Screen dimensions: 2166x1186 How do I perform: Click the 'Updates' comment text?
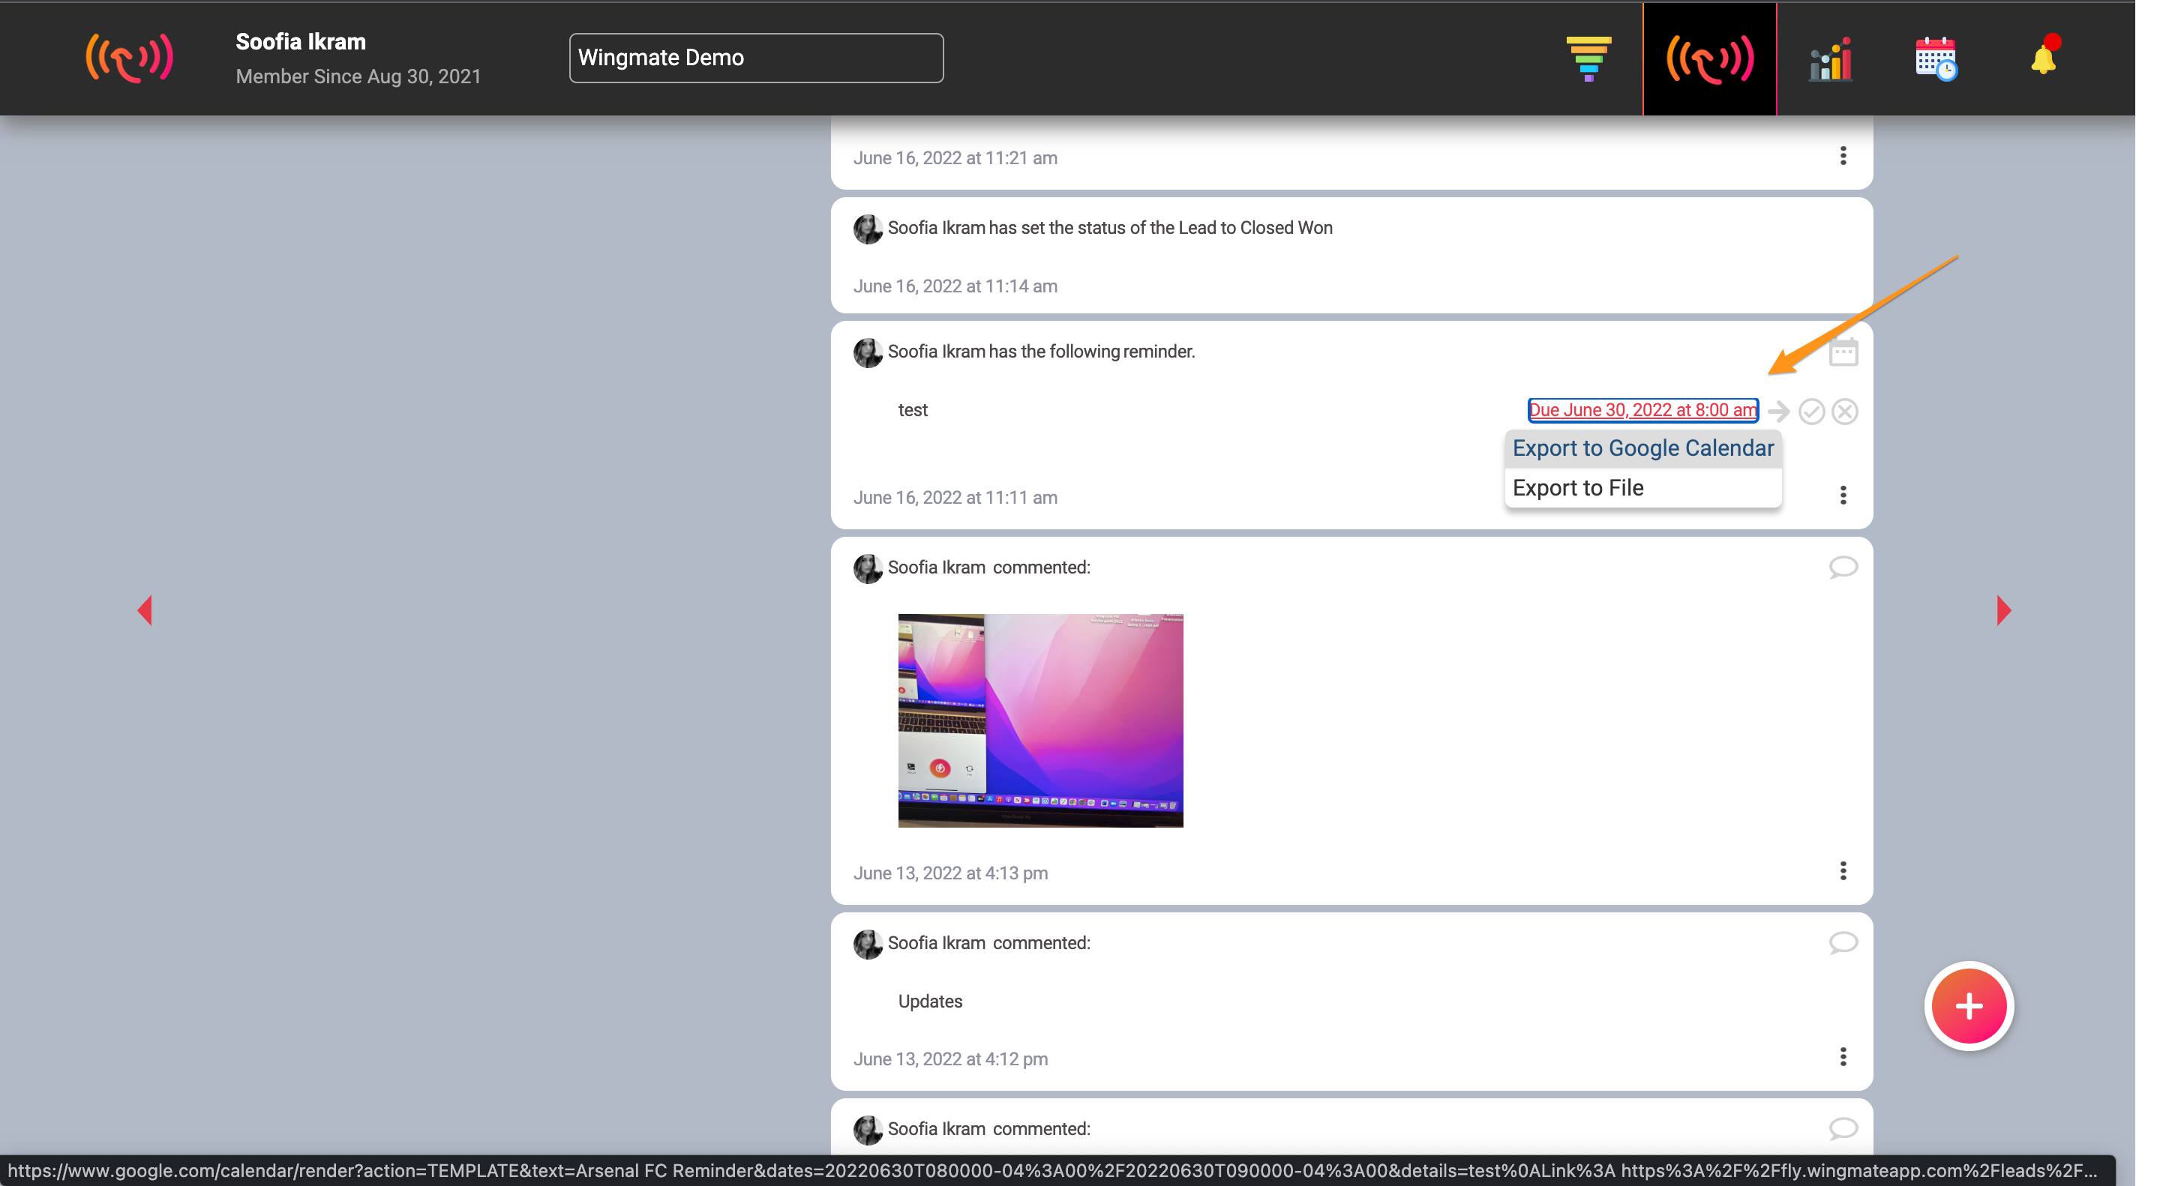930,1001
